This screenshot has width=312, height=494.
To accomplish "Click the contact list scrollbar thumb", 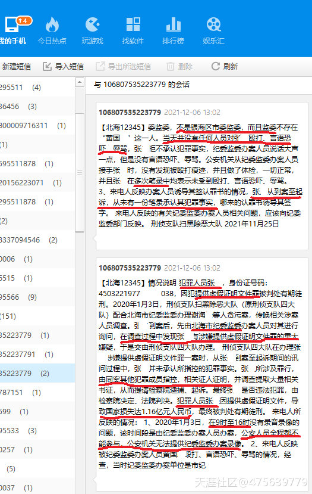I will [80, 173].
